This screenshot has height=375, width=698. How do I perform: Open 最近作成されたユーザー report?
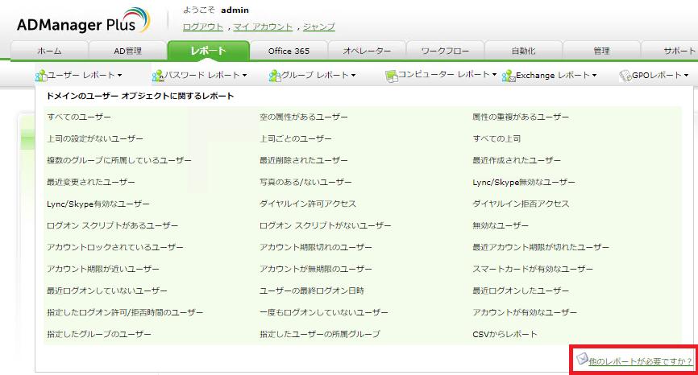coord(517,160)
